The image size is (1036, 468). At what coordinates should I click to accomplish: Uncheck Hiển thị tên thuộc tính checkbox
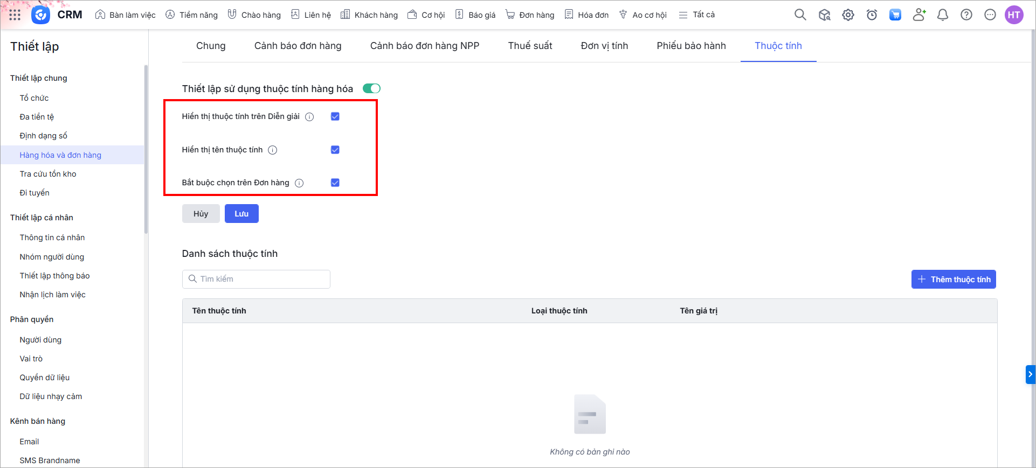coord(335,150)
